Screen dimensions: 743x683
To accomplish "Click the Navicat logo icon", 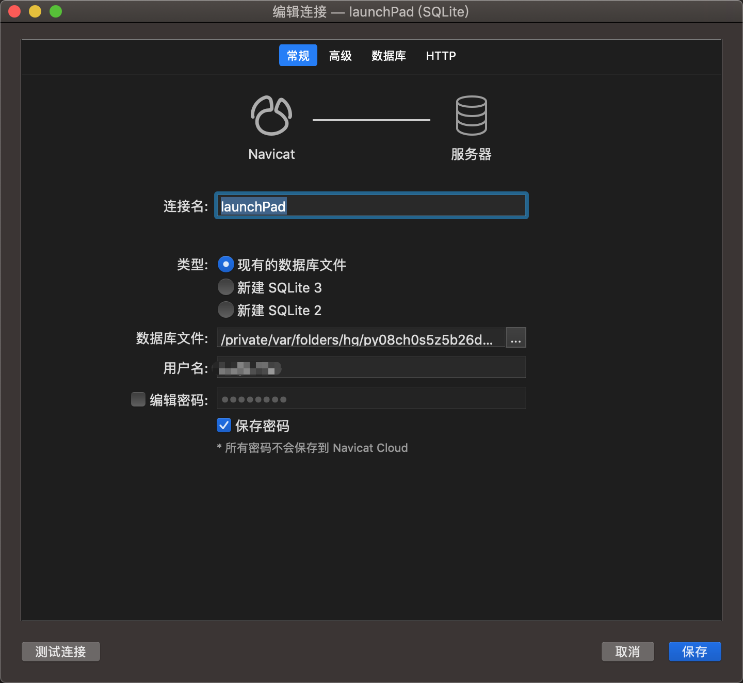I will (271, 116).
